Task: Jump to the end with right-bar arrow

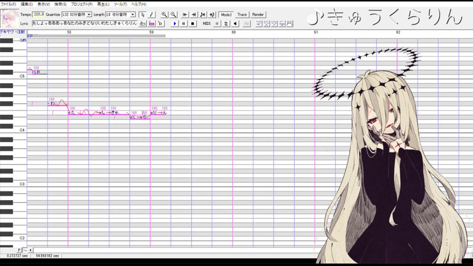Action: pyautogui.click(x=194, y=14)
